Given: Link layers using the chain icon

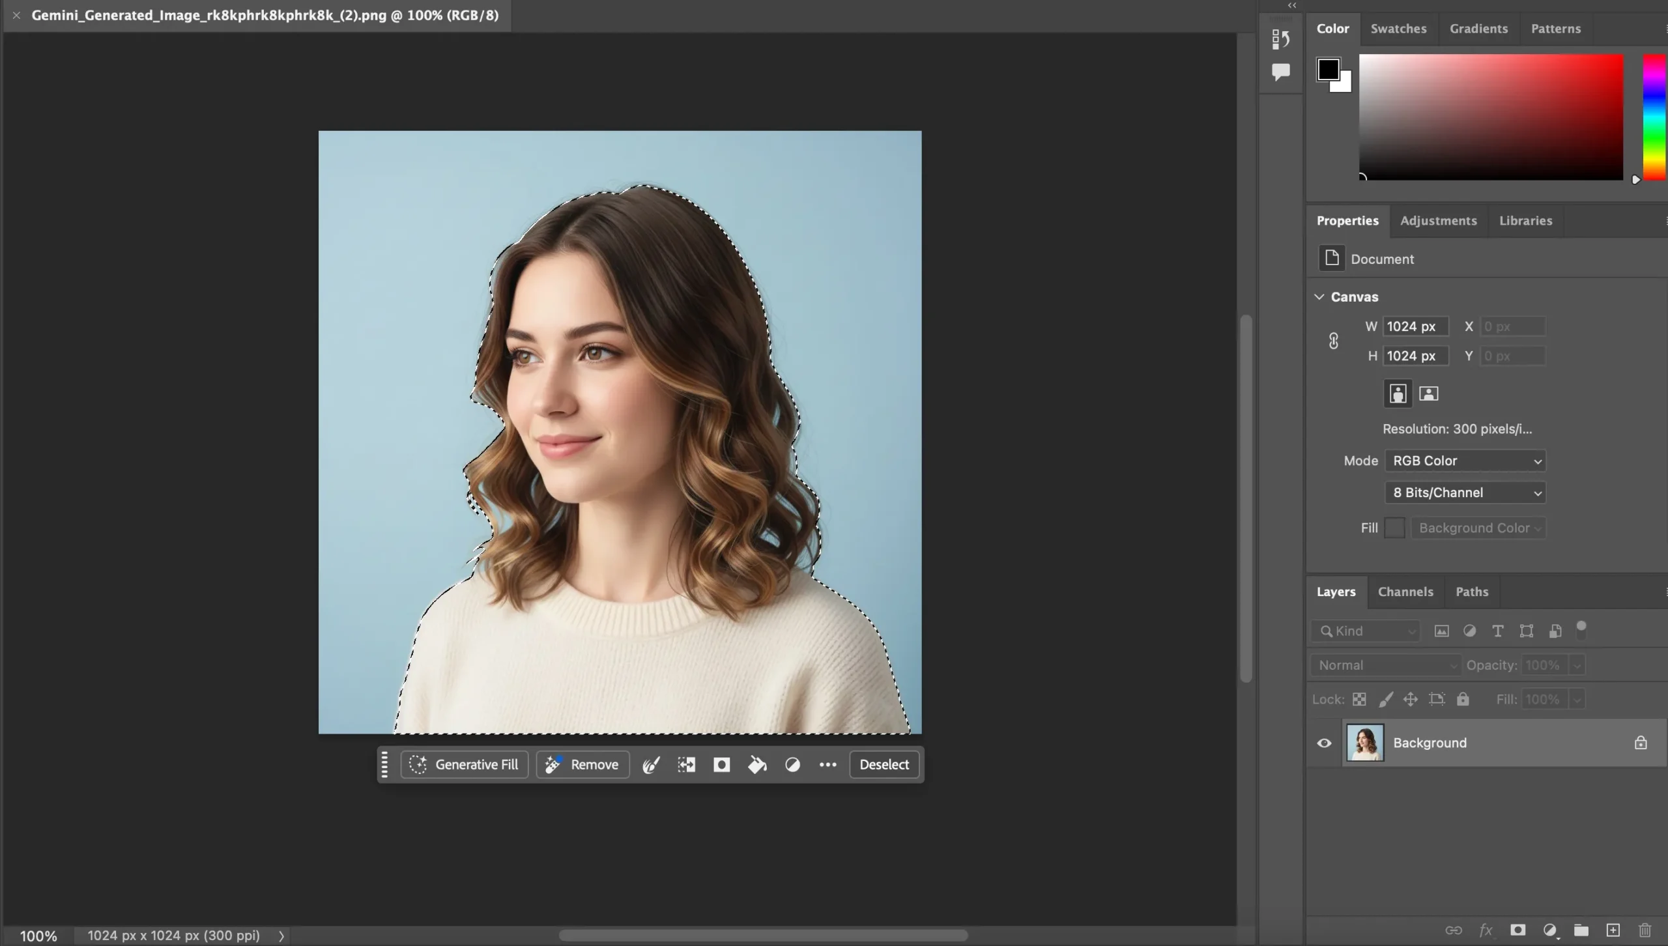Looking at the screenshot, I should pos(1454,930).
